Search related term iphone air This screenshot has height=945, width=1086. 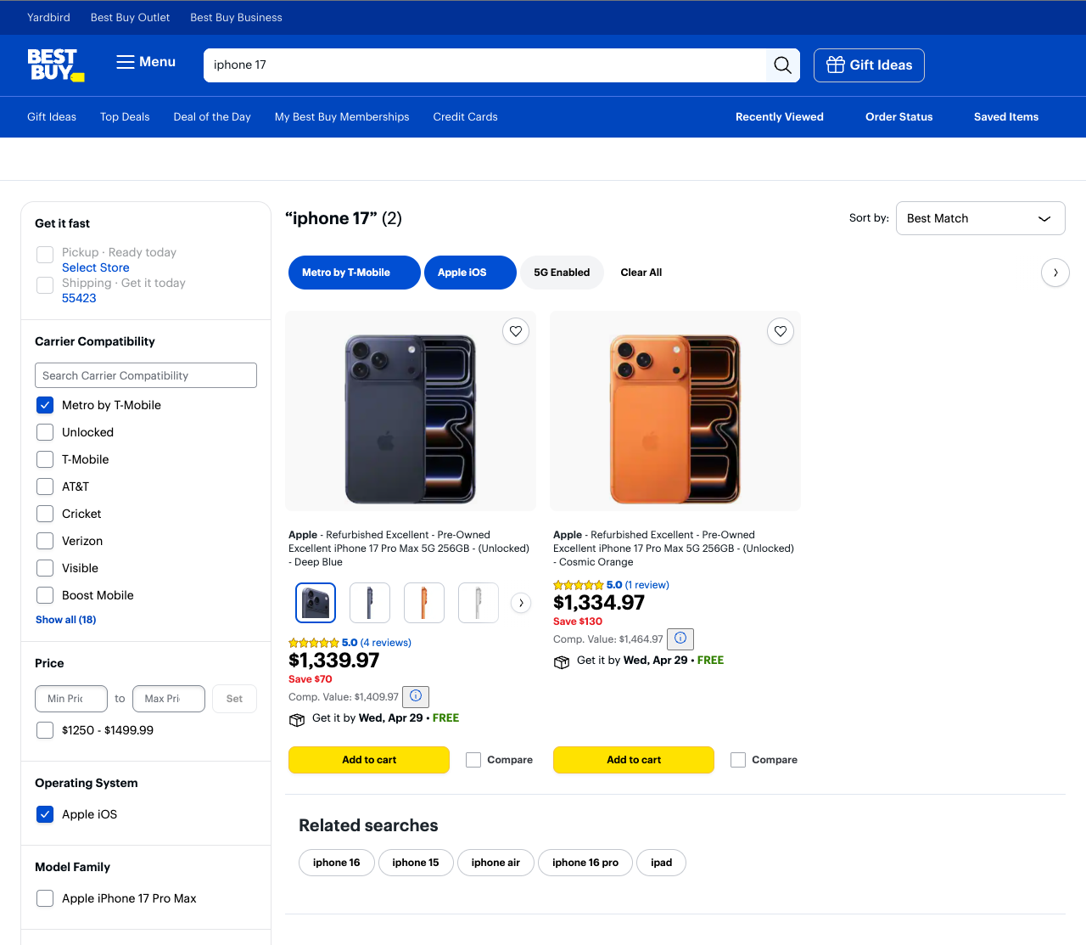click(x=495, y=863)
